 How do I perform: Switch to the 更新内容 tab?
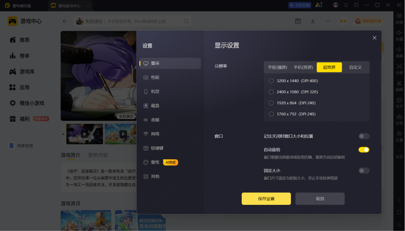pos(98,155)
